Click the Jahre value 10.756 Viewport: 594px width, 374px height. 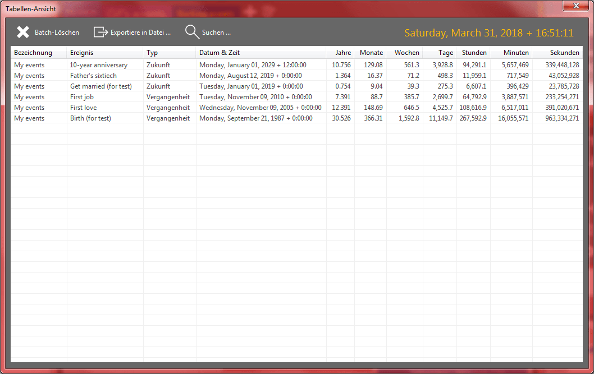coord(341,65)
